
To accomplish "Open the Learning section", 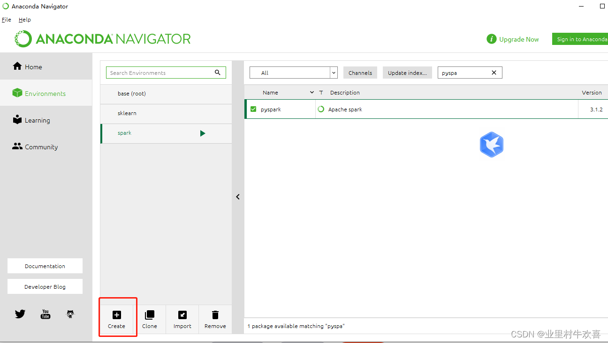I will [x=36, y=120].
